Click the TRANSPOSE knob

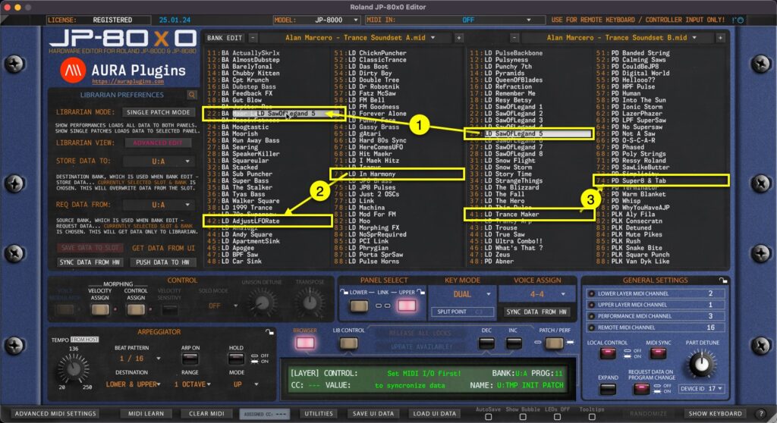310,302
